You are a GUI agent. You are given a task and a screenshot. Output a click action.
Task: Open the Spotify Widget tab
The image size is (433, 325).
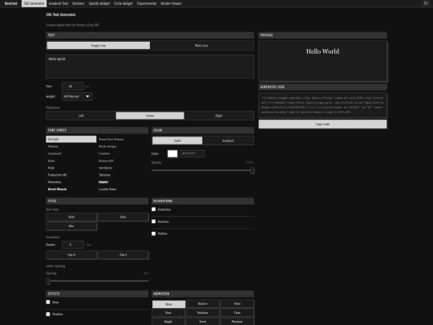point(99,3)
